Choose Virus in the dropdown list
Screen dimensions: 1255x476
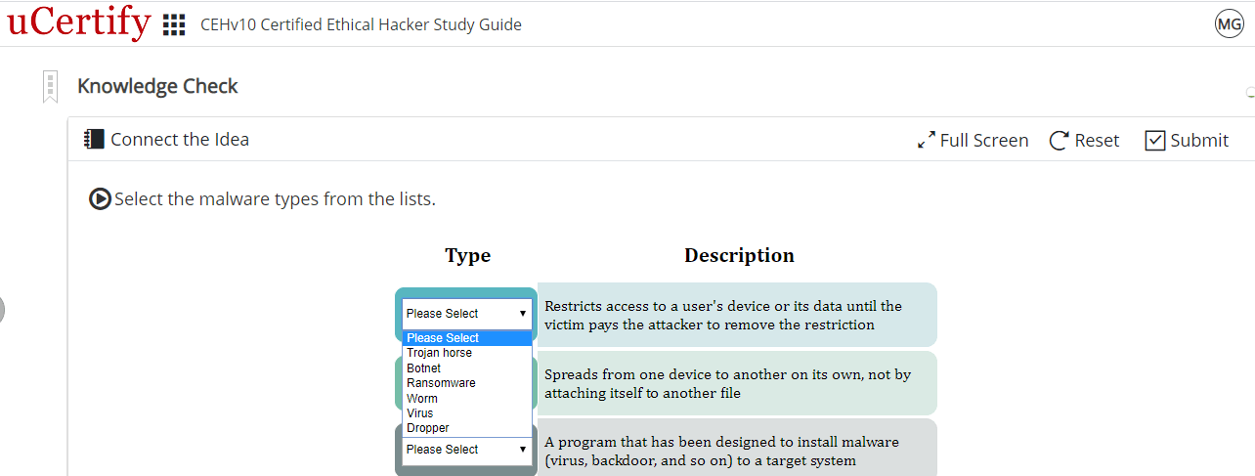coord(420,413)
